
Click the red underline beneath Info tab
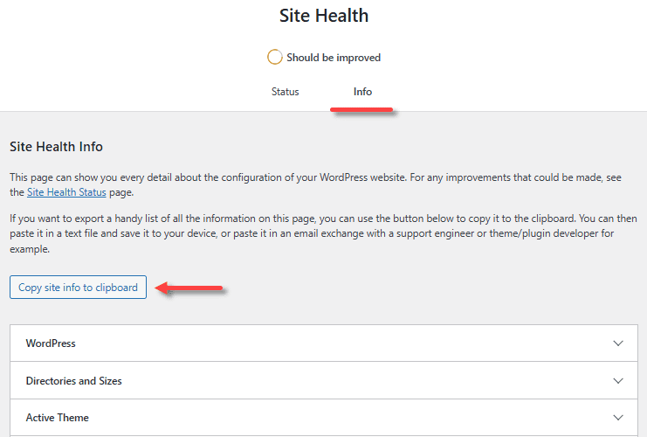361,110
